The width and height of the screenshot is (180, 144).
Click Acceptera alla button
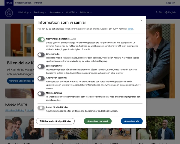132,121
